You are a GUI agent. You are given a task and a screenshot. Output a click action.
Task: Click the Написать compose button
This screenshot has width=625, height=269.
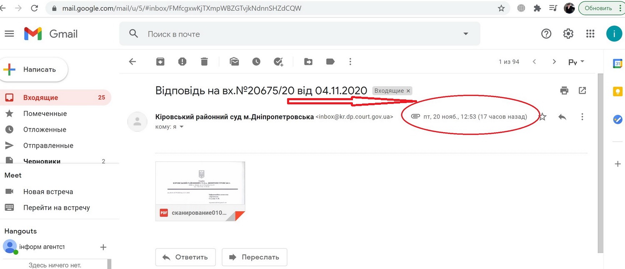coord(34,69)
